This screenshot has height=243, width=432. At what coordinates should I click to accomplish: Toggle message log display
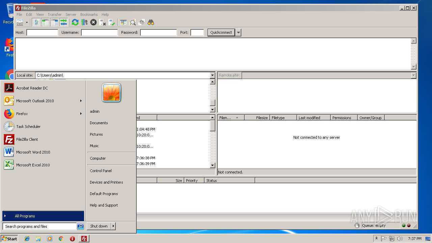[x=36, y=22]
